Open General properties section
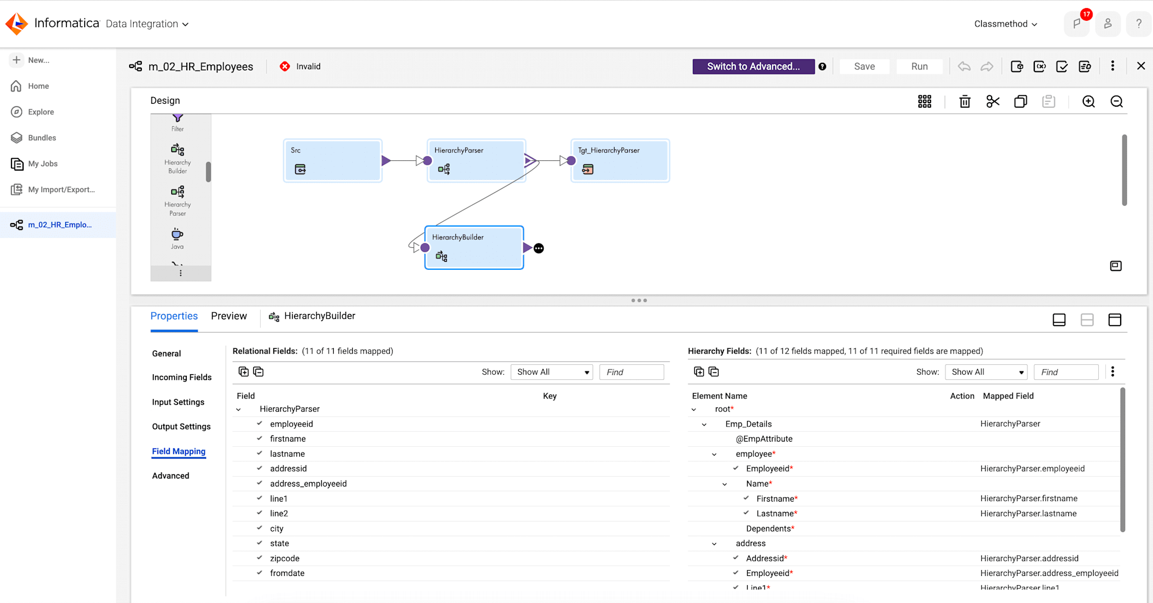Screen dimensions: 1153x603 pos(167,353)
